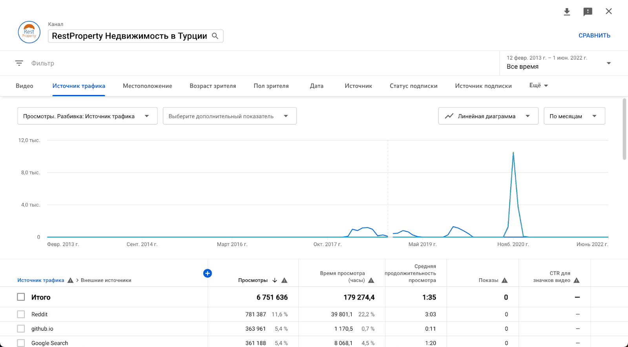
Task: Toggle the Итого row checkbox
Action: tap(21, 297)
